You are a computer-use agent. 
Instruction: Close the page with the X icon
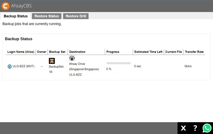click(x=183, y=128)
